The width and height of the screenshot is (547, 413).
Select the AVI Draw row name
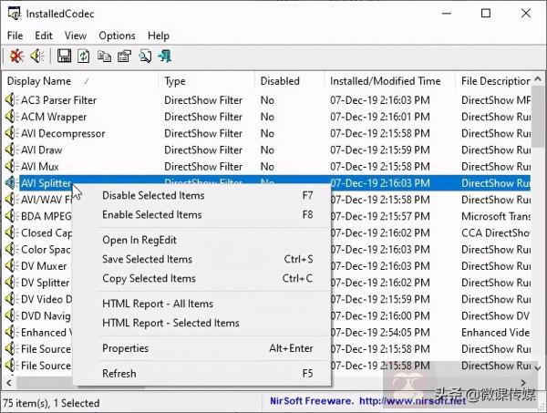[x=42, y=150]
